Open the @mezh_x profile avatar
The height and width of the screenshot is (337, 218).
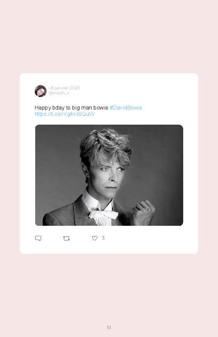pos(41,91)
